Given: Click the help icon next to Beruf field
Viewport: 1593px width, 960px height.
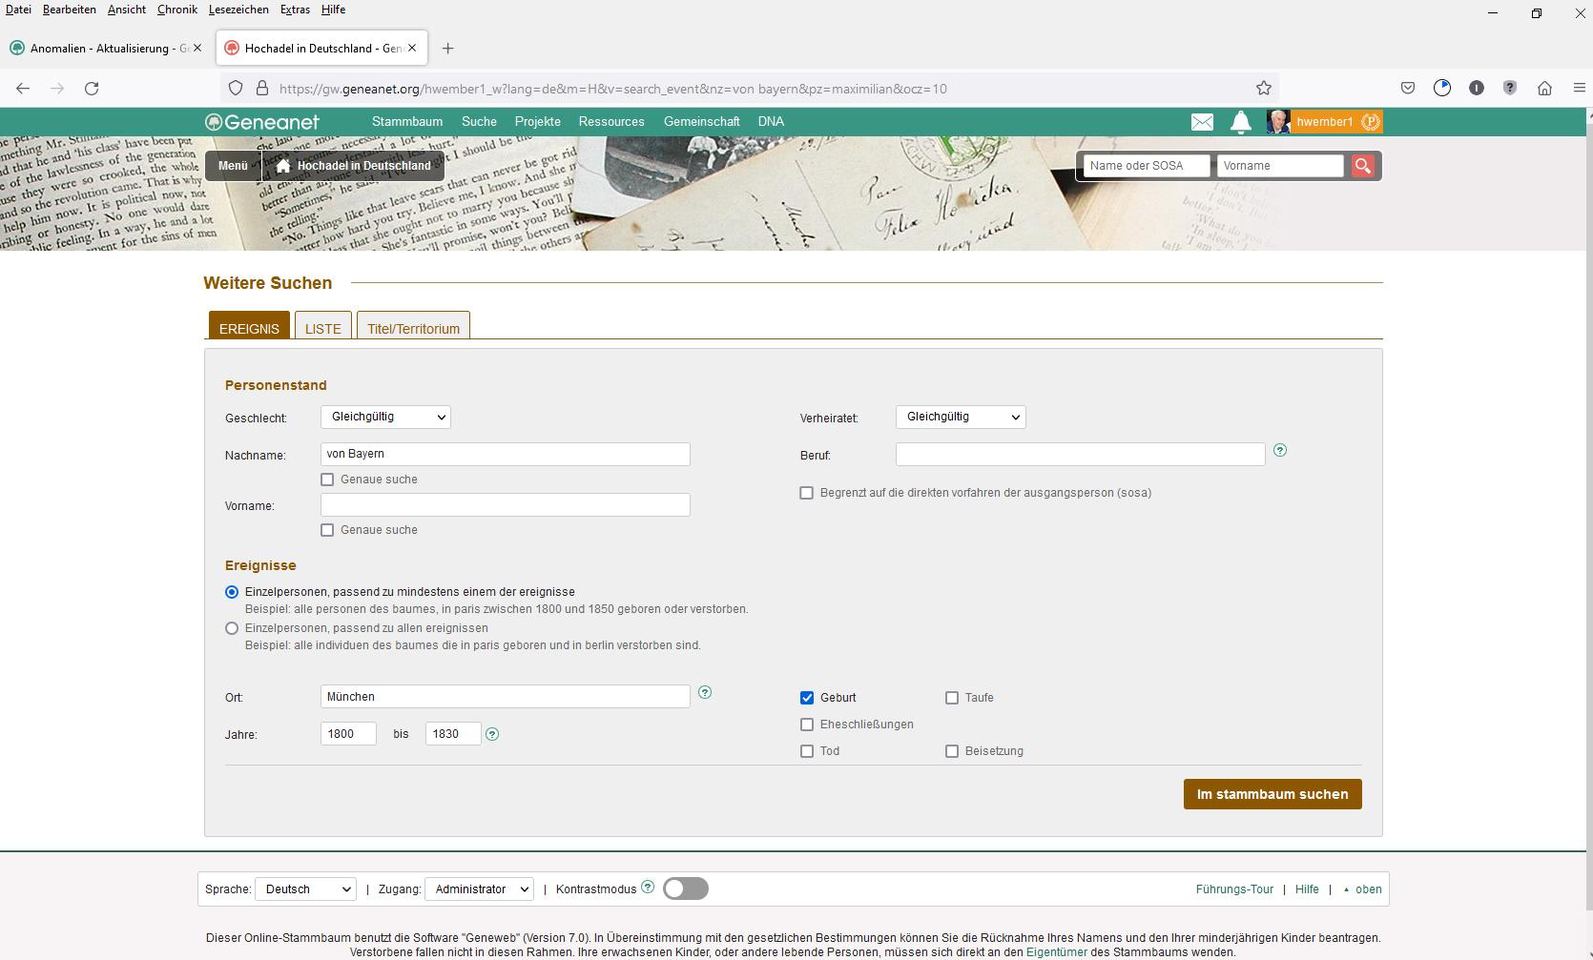Looking at the screenshot, I should [x=1280, y=450].
